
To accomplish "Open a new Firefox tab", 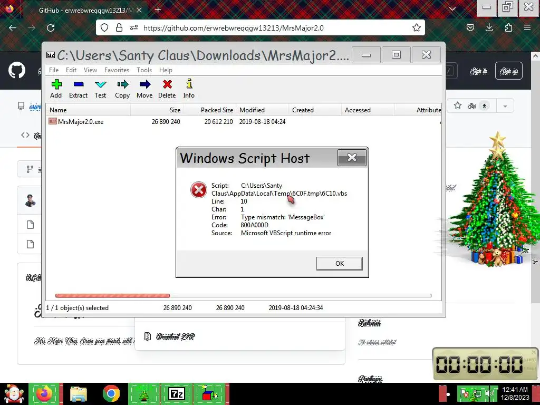I will tap(158, 9).
